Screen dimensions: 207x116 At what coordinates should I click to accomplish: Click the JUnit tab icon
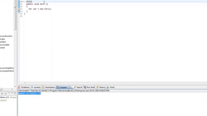pos(108,87)
